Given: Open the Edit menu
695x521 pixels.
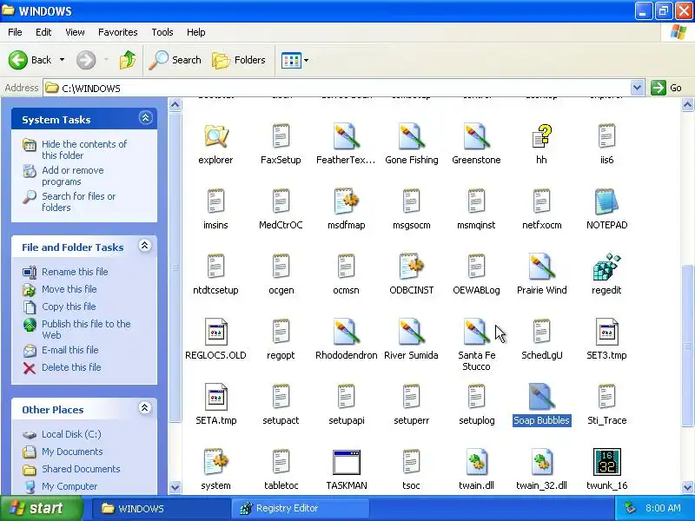Looking at the screenshot, I should point(43,32).
